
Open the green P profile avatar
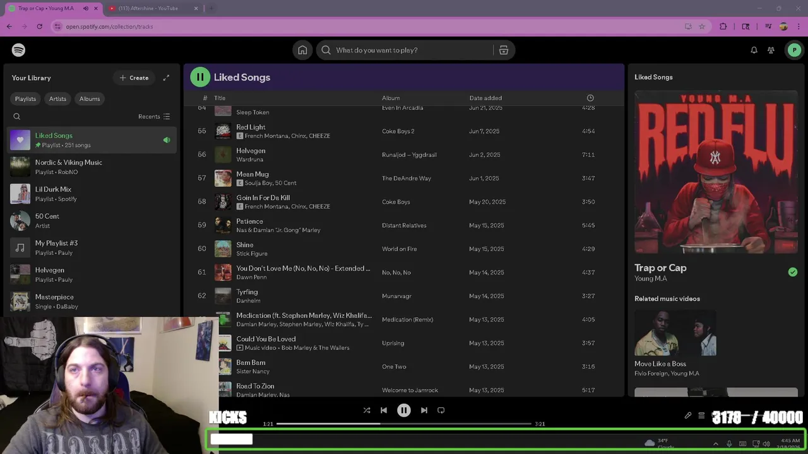794,50
